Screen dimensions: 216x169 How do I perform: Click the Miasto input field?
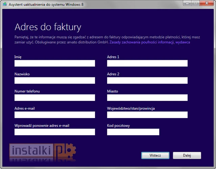(147, 97)
